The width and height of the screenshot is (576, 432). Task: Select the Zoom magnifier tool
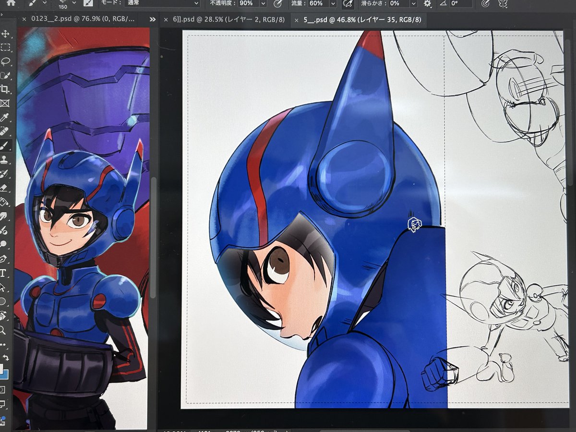(x=4, y=330)
